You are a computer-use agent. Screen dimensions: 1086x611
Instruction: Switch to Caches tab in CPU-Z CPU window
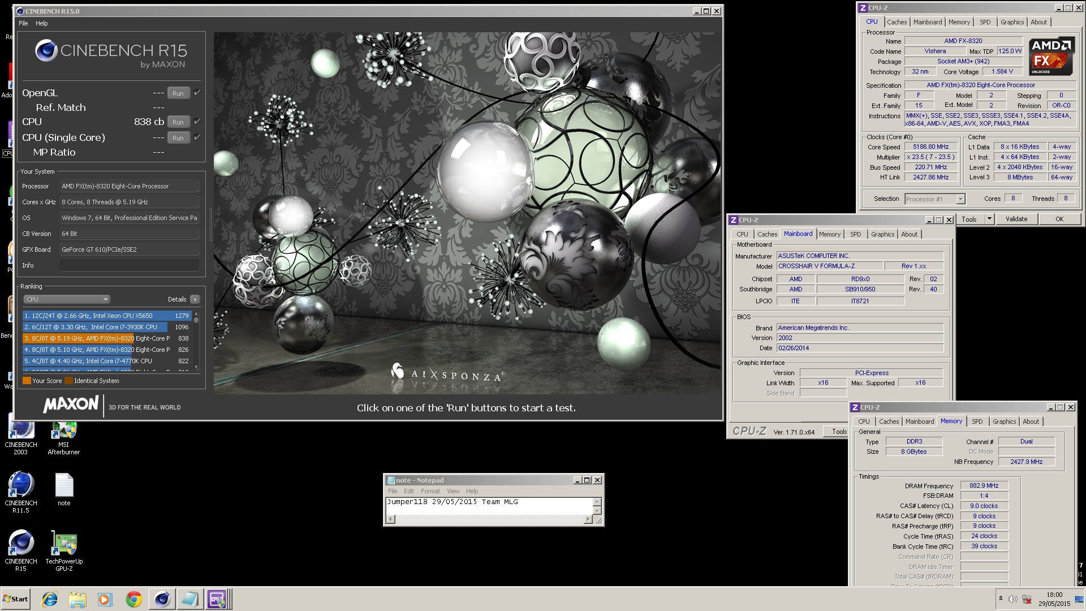[897, 22]
